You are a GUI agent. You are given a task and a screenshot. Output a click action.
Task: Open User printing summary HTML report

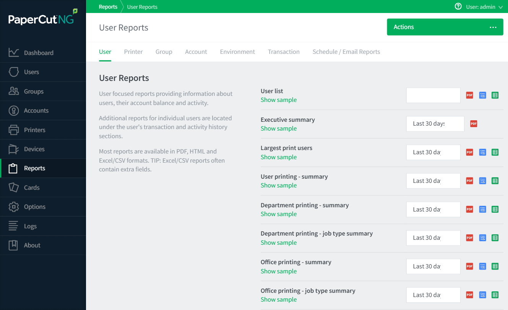click(x=482, y=181)
